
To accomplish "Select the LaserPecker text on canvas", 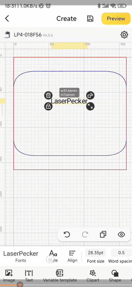I will pos(69,101).
